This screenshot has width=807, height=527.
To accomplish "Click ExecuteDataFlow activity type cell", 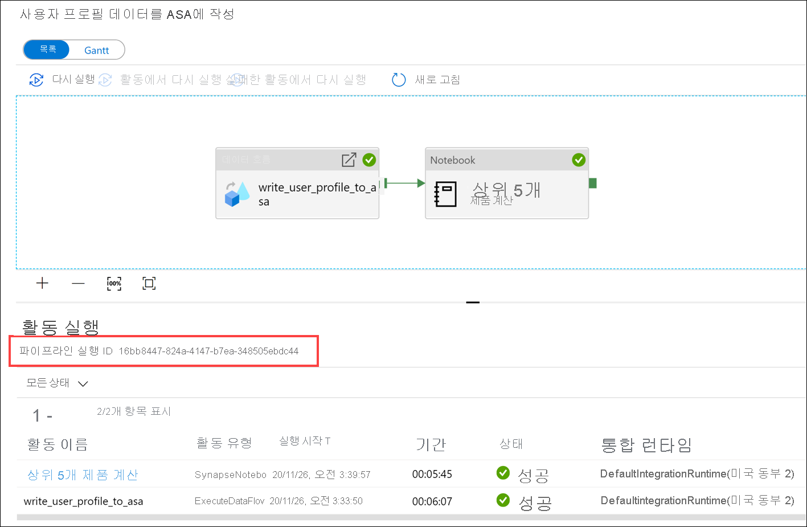I will coord(230,501).
